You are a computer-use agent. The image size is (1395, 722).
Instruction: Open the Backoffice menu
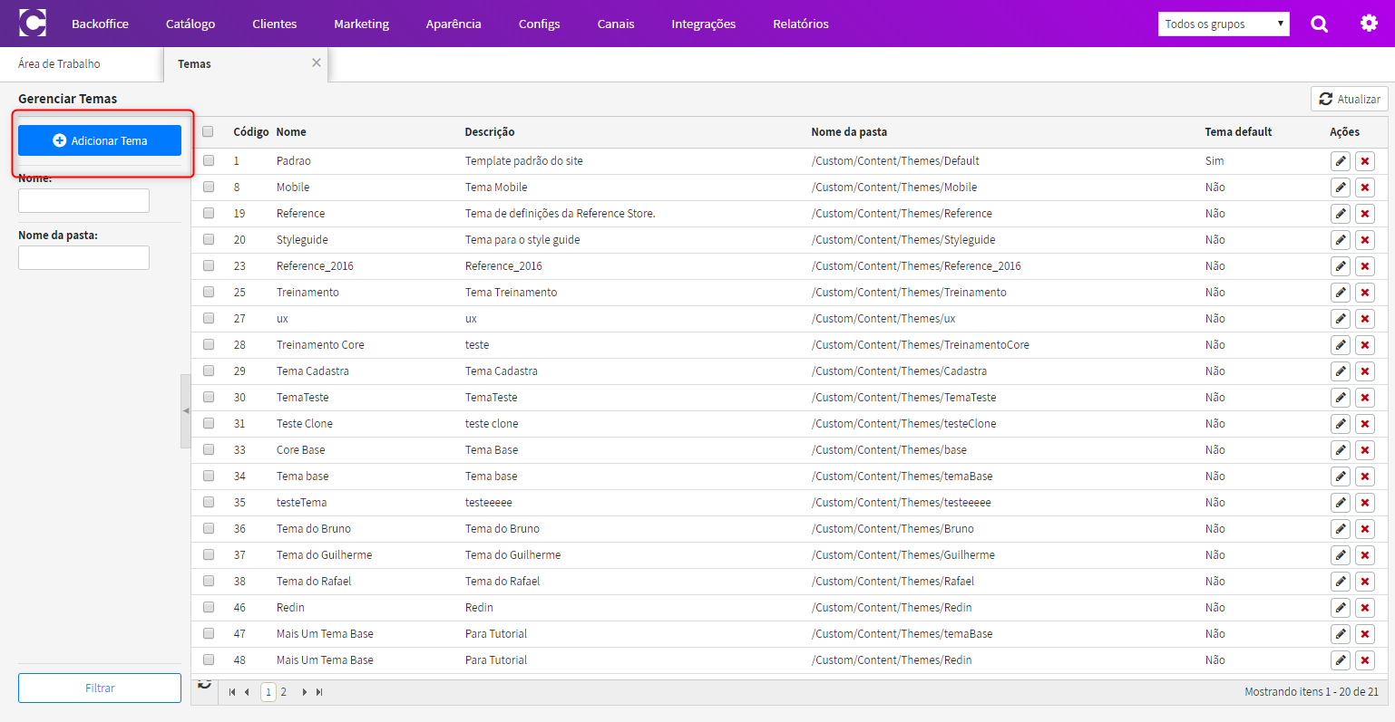tap(100, 24)
